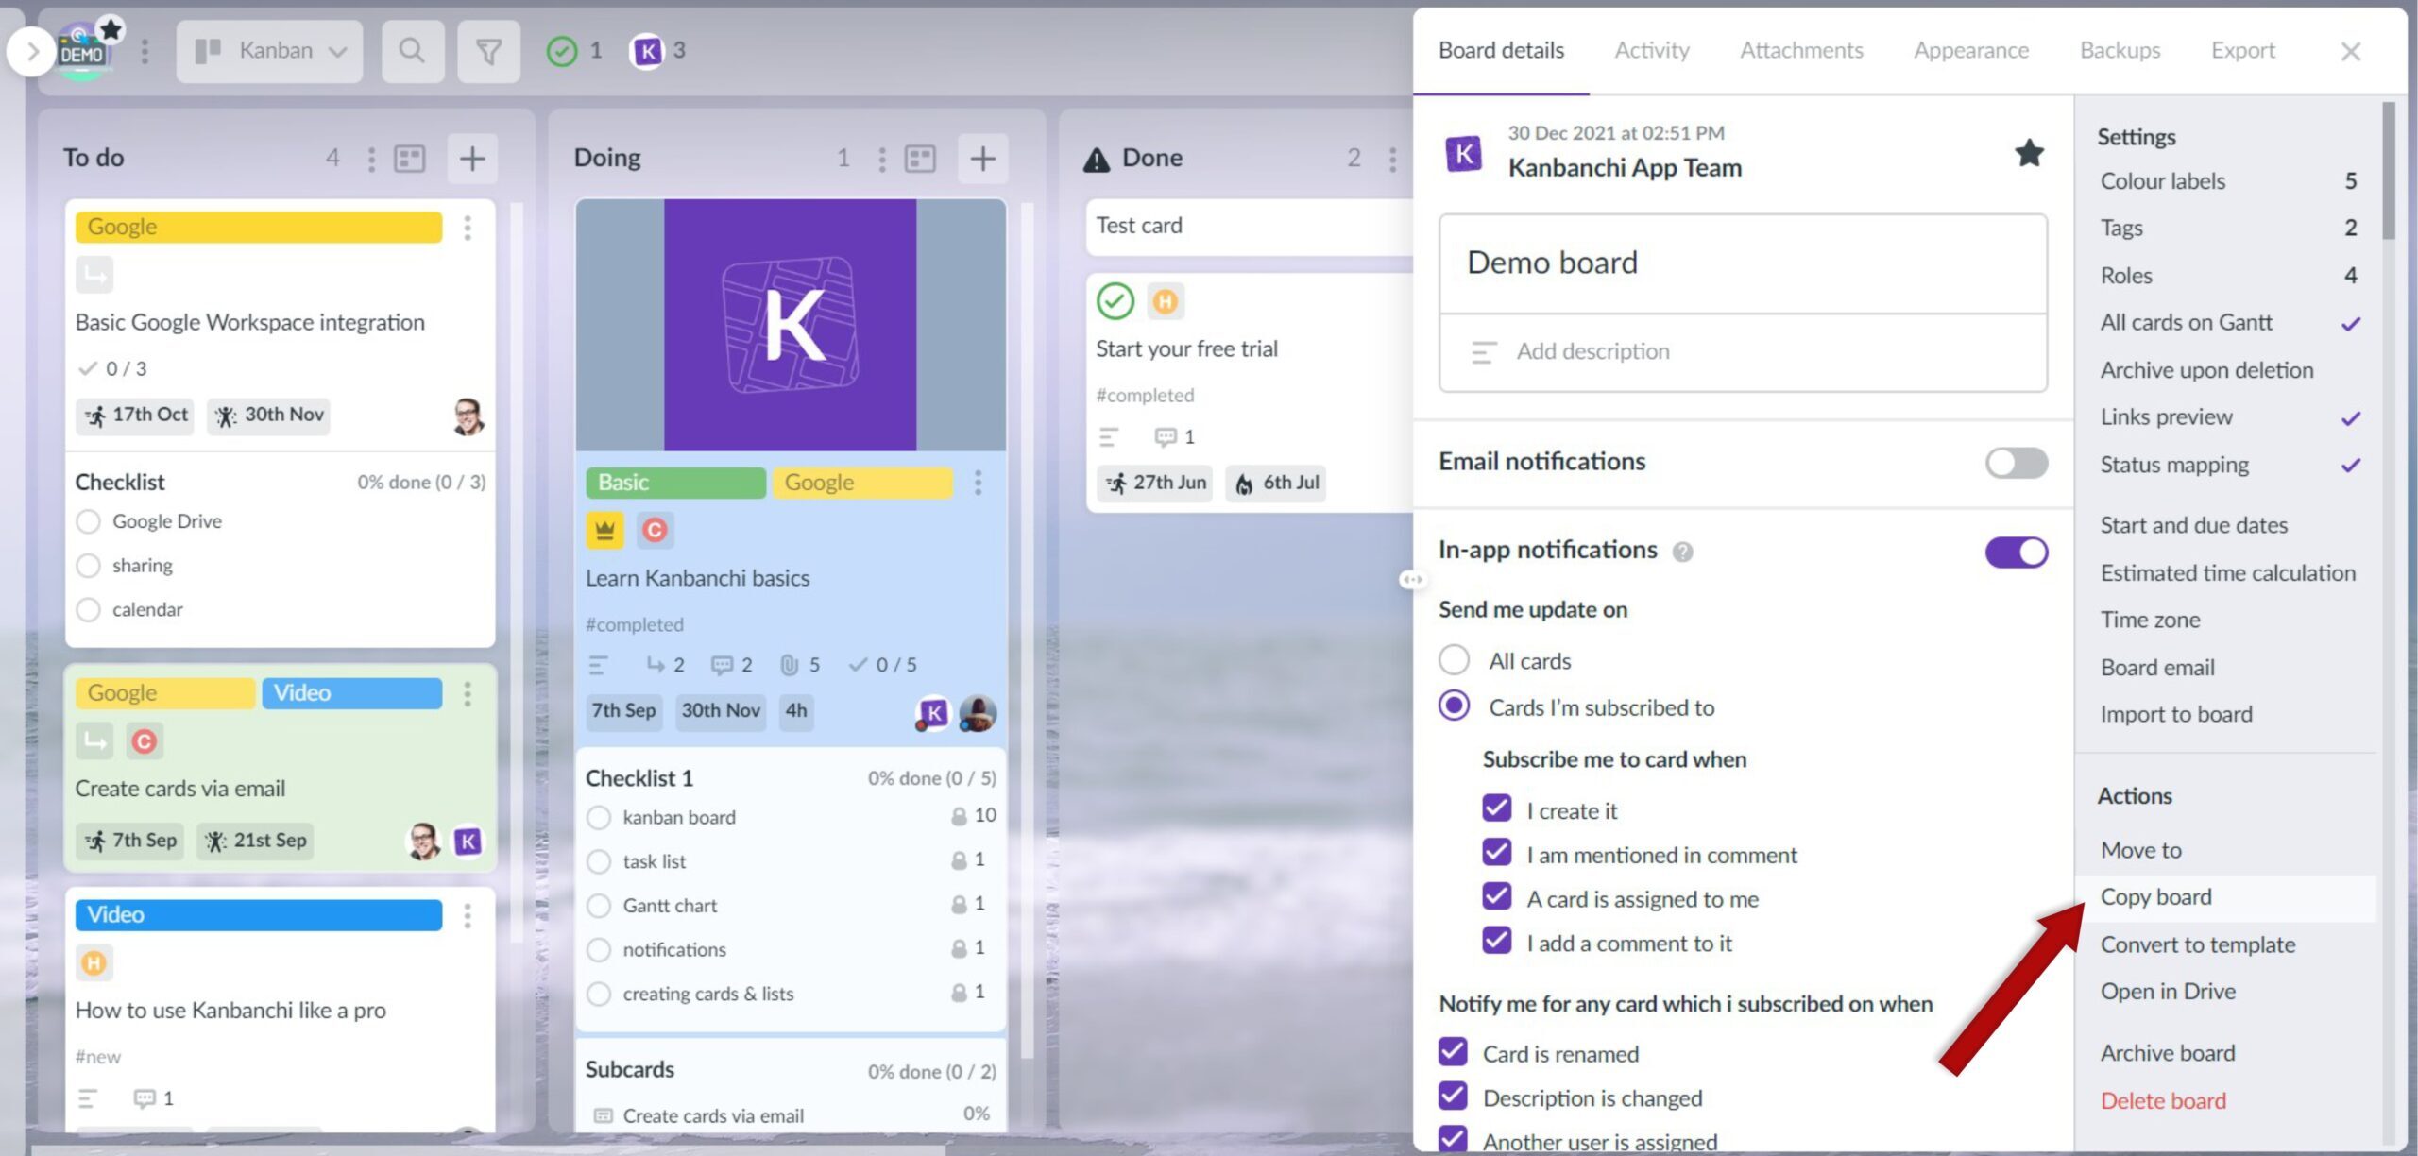Image resolution: width=2418 pixels, height=1156 pixels.
Task: Open menu dots on How to use Kanbanchi card
Action: 468,915
